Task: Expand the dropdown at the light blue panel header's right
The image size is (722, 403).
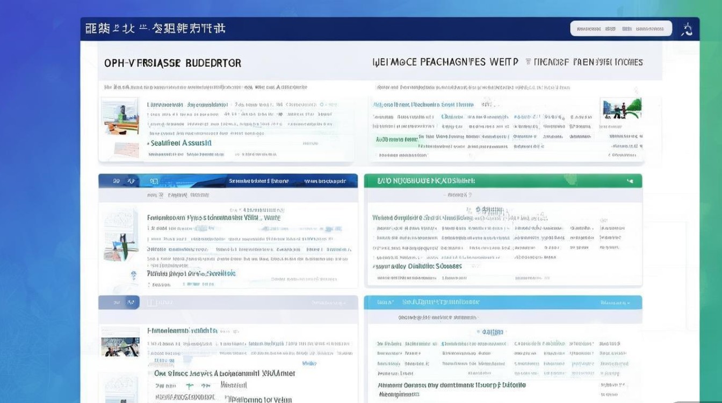Action: (615, 303)
